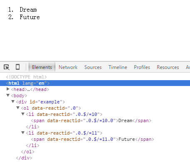Collapse the body element node
The width and height of the screenshot is (190, 162).
[8, 95]
